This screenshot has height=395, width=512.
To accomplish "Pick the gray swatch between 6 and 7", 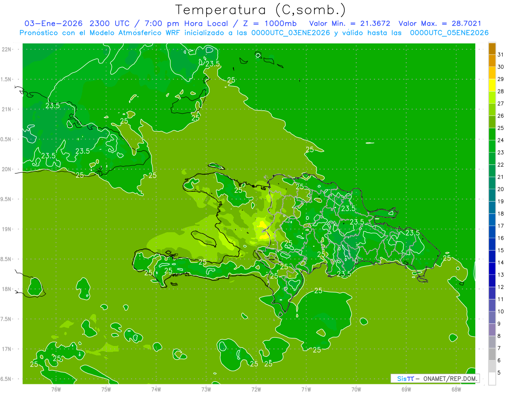I will (492, 354).
